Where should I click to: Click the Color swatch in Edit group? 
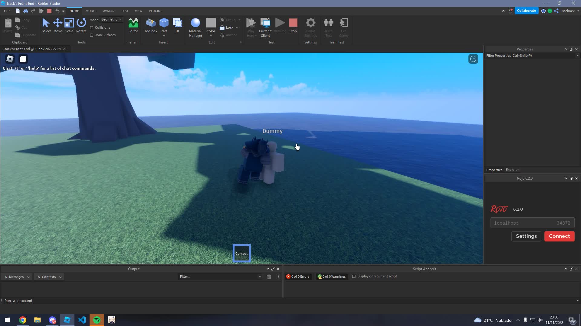click(x=211, y=23)
